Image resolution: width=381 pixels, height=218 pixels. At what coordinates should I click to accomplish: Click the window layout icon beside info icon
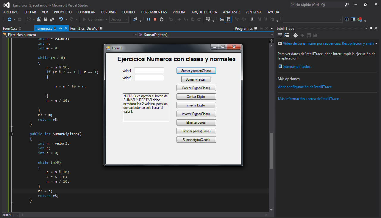coord(353,19)
